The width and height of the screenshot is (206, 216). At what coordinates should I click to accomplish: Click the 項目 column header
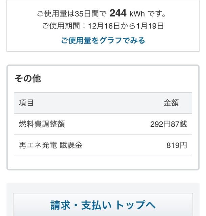pos(26,103)
